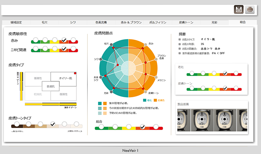The height and width of the screenshot is (154, 261).
Task: Select the 総合 tab
Action: pyautogui.click(x=243, y=22)
